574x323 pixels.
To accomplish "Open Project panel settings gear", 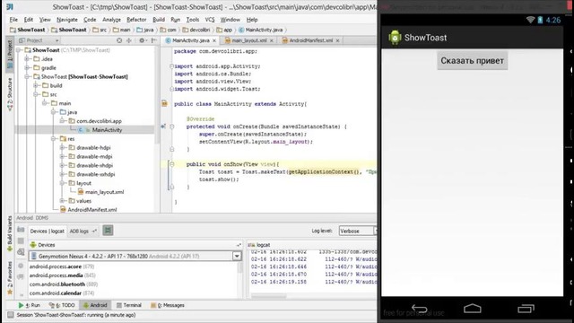I will (x=143, y=40).
